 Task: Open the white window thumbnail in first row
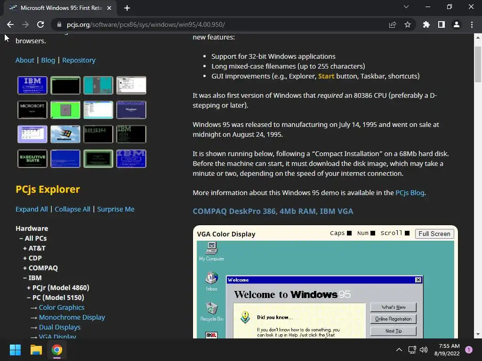tap(131, 85)
